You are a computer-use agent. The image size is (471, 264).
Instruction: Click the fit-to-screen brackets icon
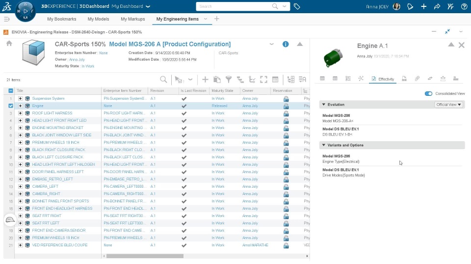coord(264,80)
